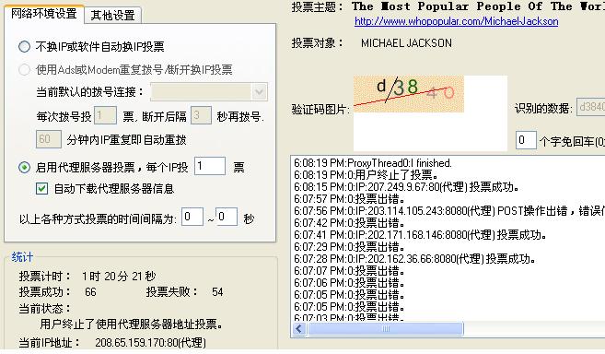Click the captcha image d3840
The width and height of the screenshot is (605, 354).
click(409, 94)
